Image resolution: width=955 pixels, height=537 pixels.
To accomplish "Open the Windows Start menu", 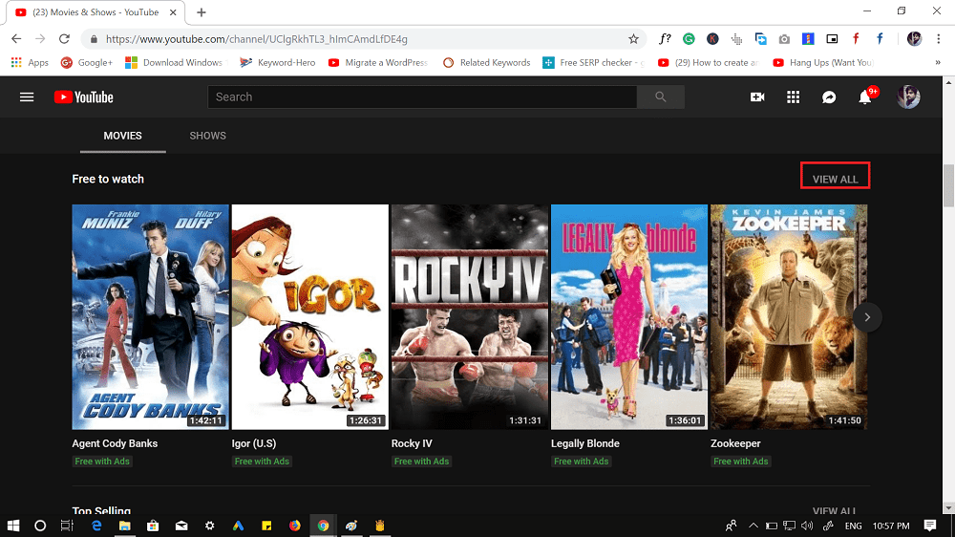I will tap(12, 526).
